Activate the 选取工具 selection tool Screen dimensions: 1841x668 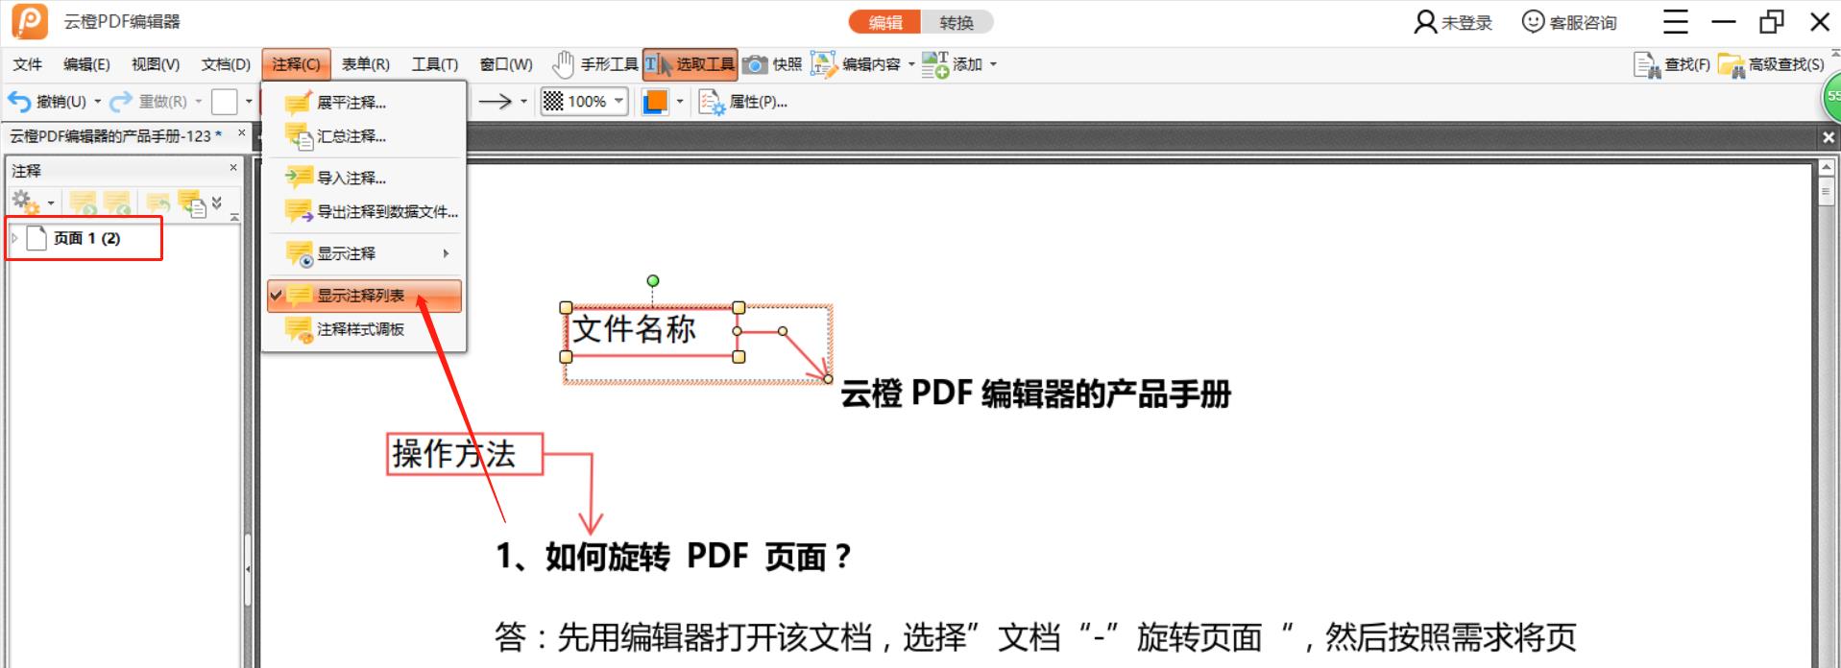click(x=690, y=64)
